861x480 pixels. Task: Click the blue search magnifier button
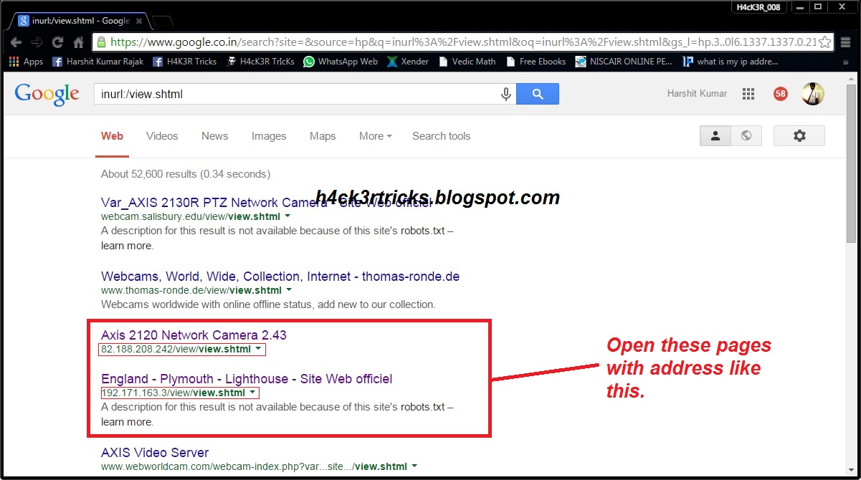537,94
